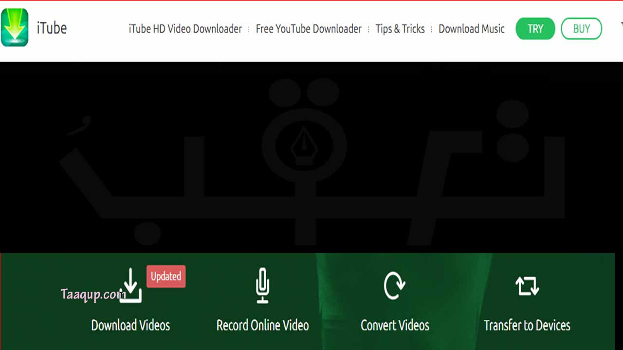The image size is (623, 350).
Task: Click the outlined BUY button
Action: pos(582,29)
